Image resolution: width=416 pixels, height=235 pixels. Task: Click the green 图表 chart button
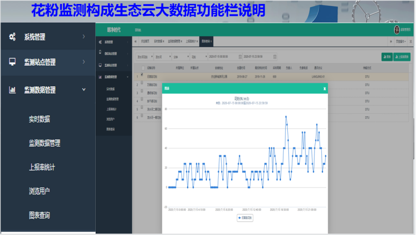point(386,57)
